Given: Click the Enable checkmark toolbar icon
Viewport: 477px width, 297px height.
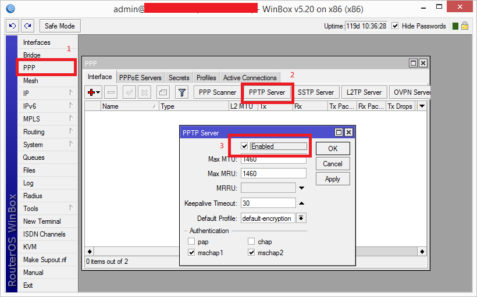Looking at the screenshot, I should 129,92.
